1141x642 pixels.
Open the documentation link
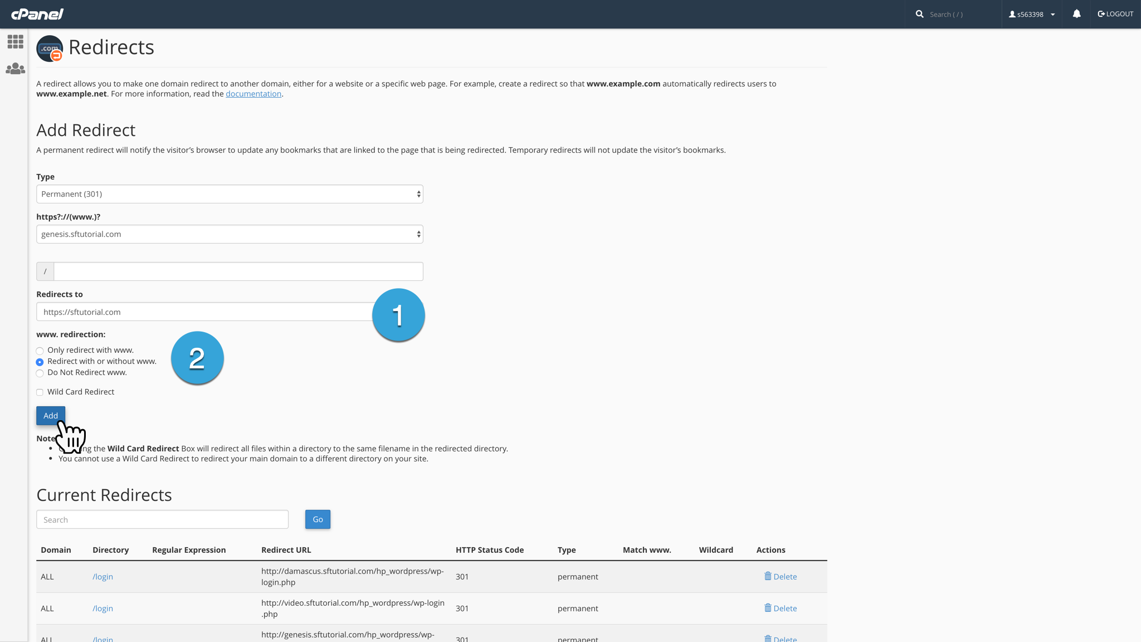coord(253,94)
